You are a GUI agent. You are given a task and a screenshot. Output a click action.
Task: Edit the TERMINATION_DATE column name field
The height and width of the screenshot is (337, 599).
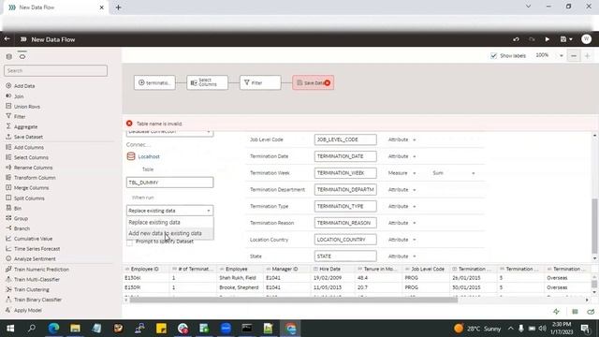(x=345, y=156)
